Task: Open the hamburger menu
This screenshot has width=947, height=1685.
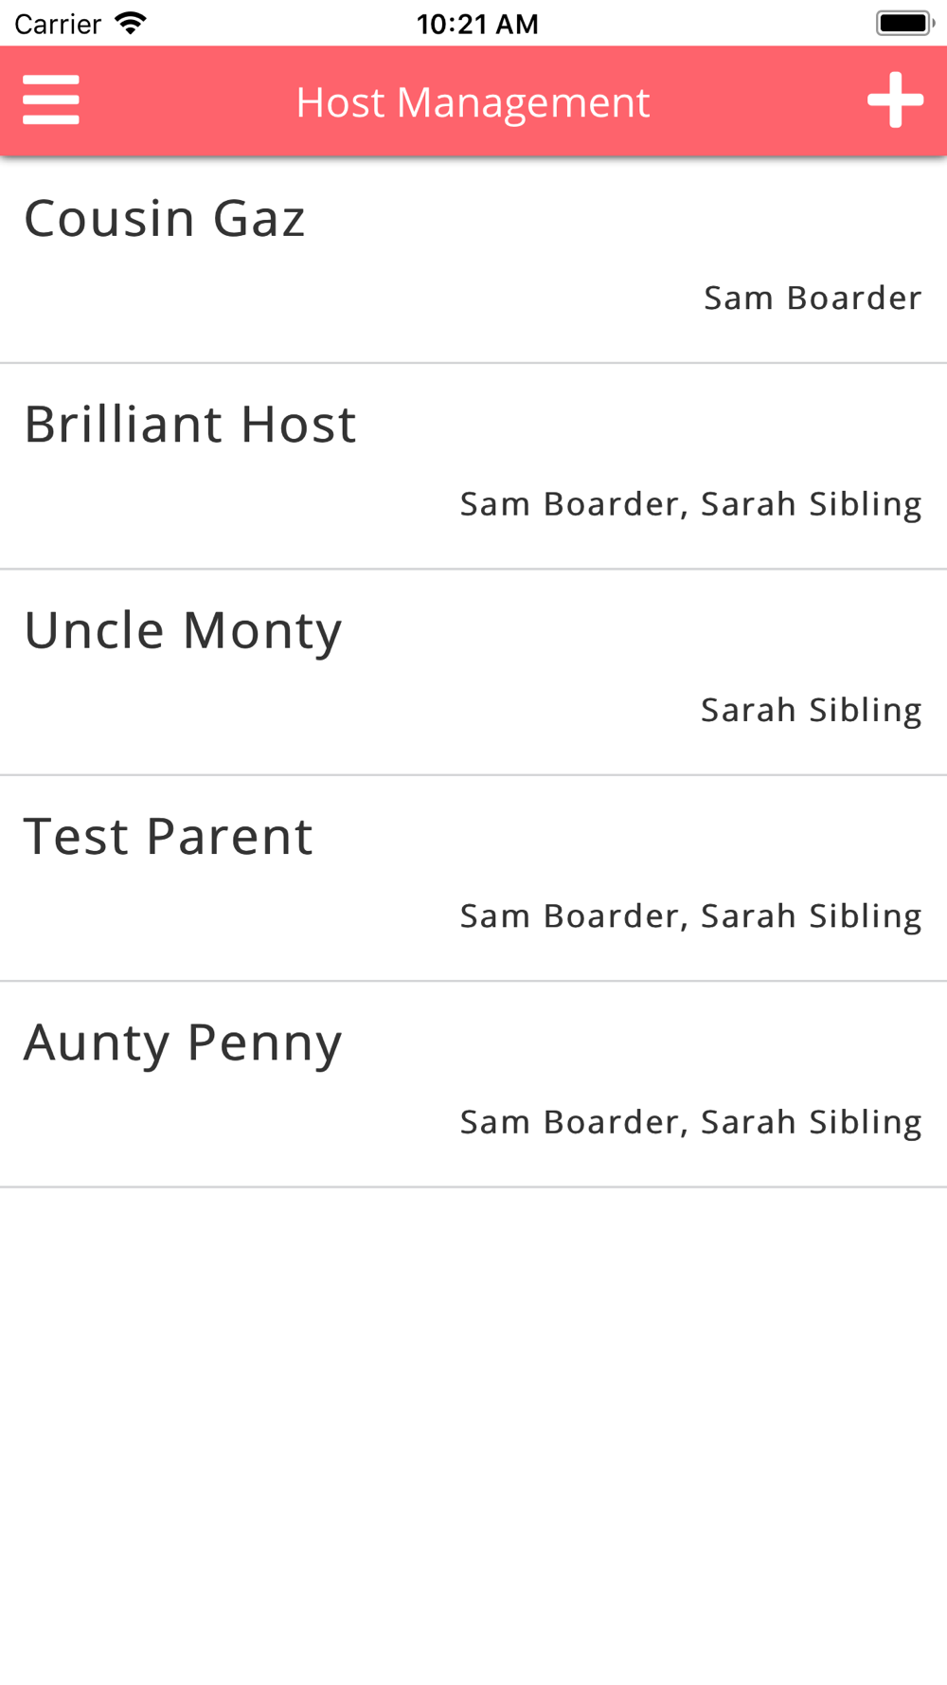Action: coord(51,100)
